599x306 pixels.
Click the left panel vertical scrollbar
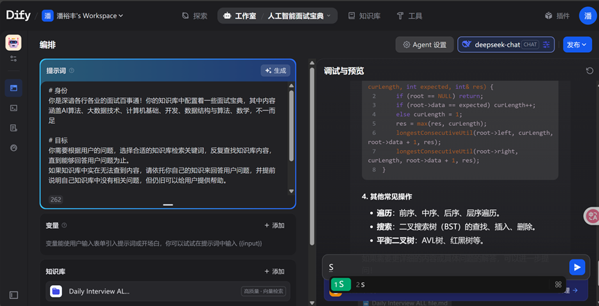point(312,156)
